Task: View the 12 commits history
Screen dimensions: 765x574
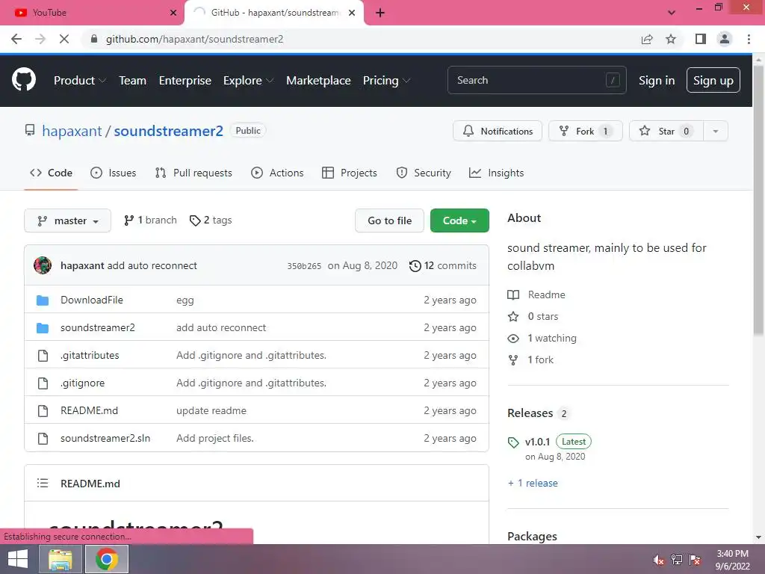Action: 442,265
